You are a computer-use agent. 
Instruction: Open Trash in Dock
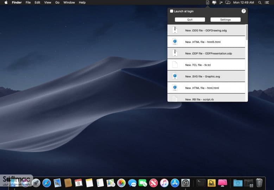(x=259, y=183)
